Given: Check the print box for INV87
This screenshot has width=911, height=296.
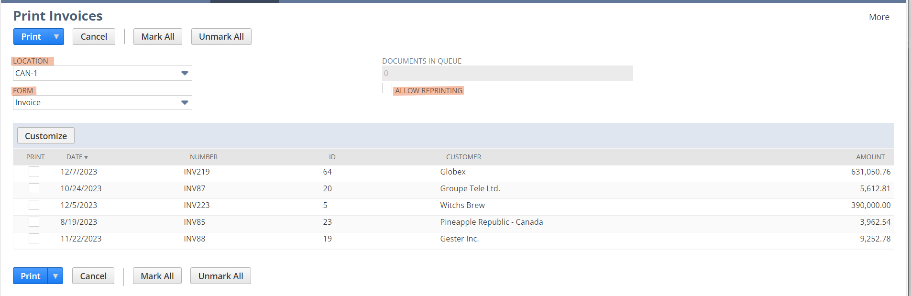Looking at the screenshot, I should coord(34,188).
